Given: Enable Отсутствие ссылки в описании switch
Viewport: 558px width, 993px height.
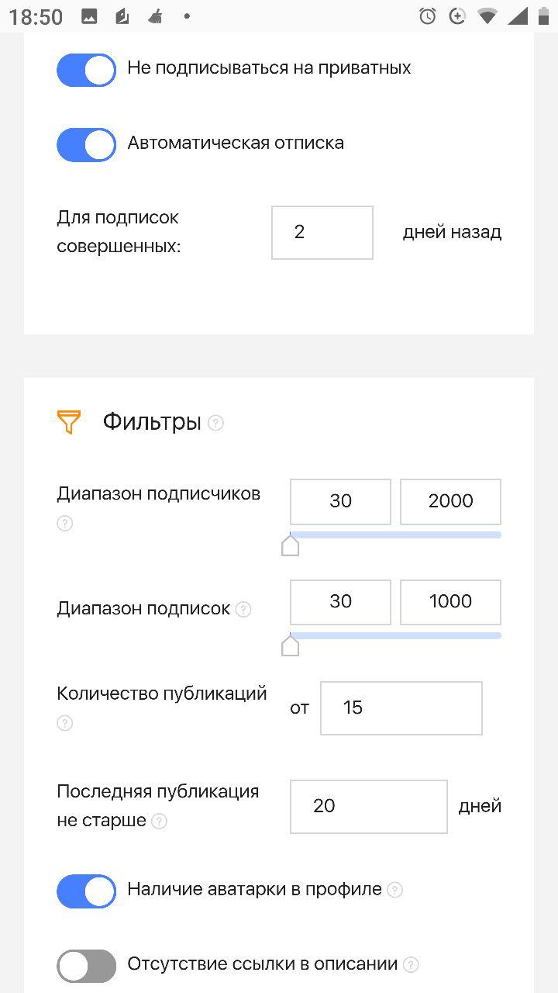Looking at the screenshot, I should [86, 967].
